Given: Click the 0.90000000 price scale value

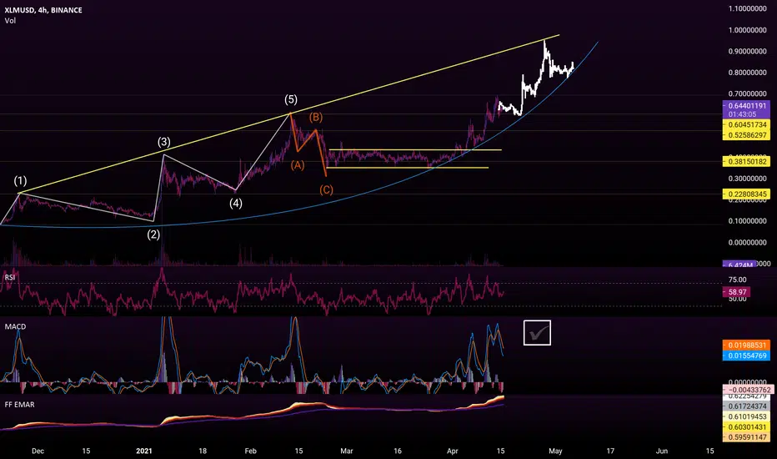Looking at the screenshot, I should pos(747,51).
